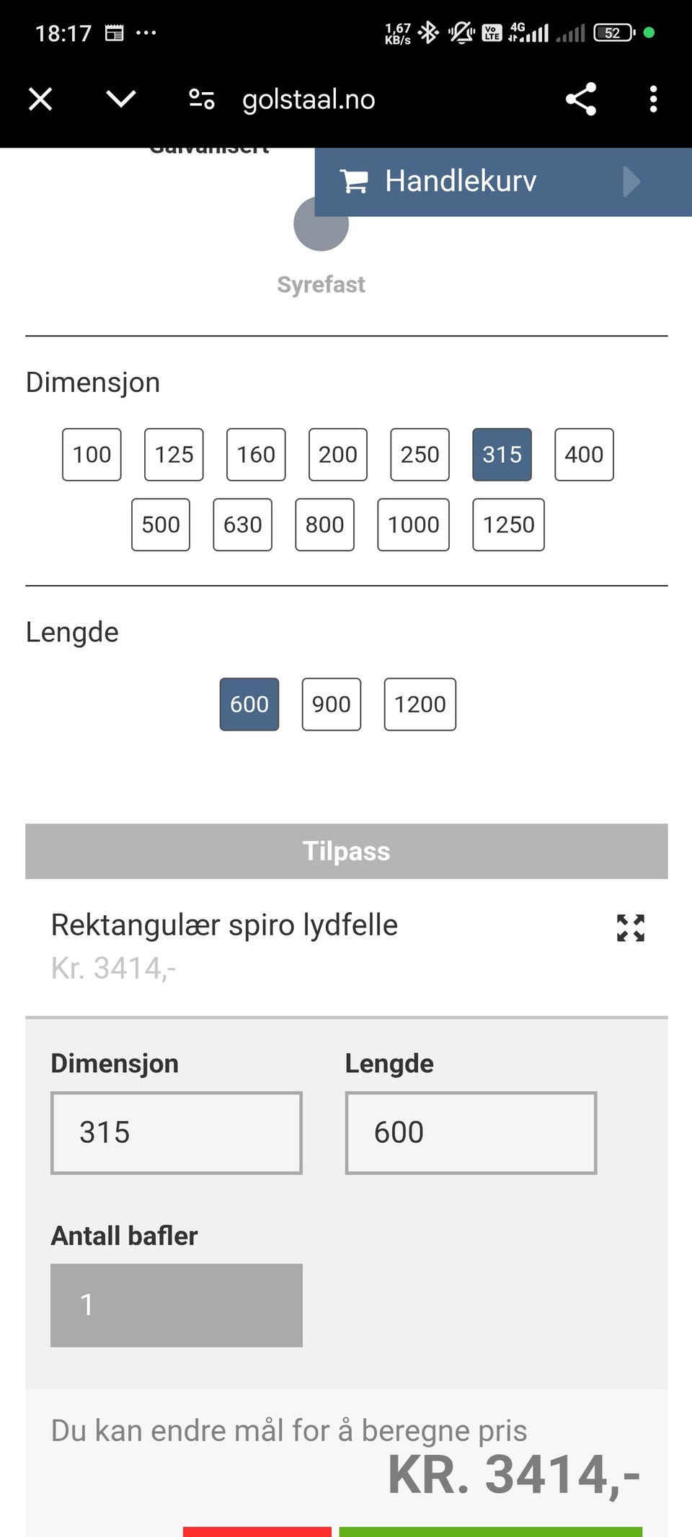Click the Lengde input field

(x=471, y=1133)
